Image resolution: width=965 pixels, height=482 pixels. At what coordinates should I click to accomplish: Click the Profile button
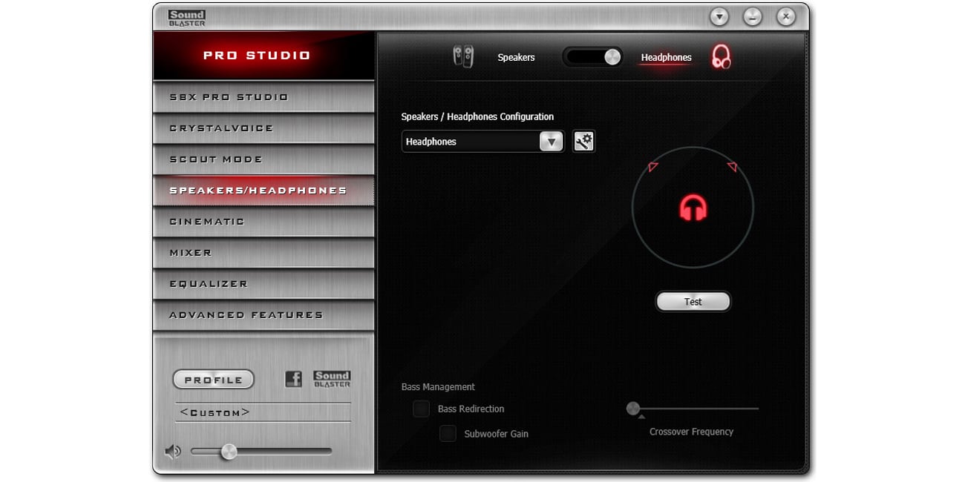(213, 378)
